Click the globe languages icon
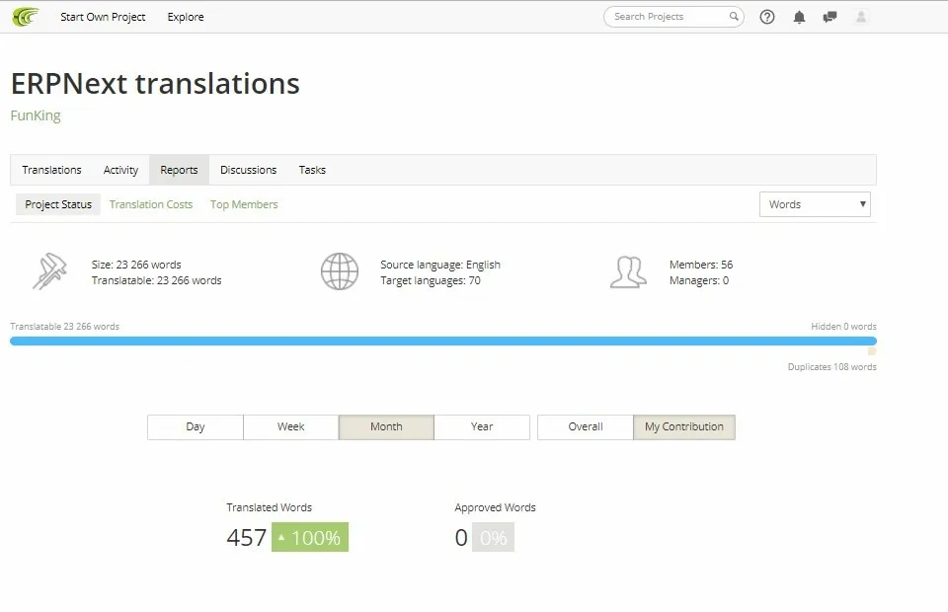Viewport: 948px width, 612px height. click(339, 271)
